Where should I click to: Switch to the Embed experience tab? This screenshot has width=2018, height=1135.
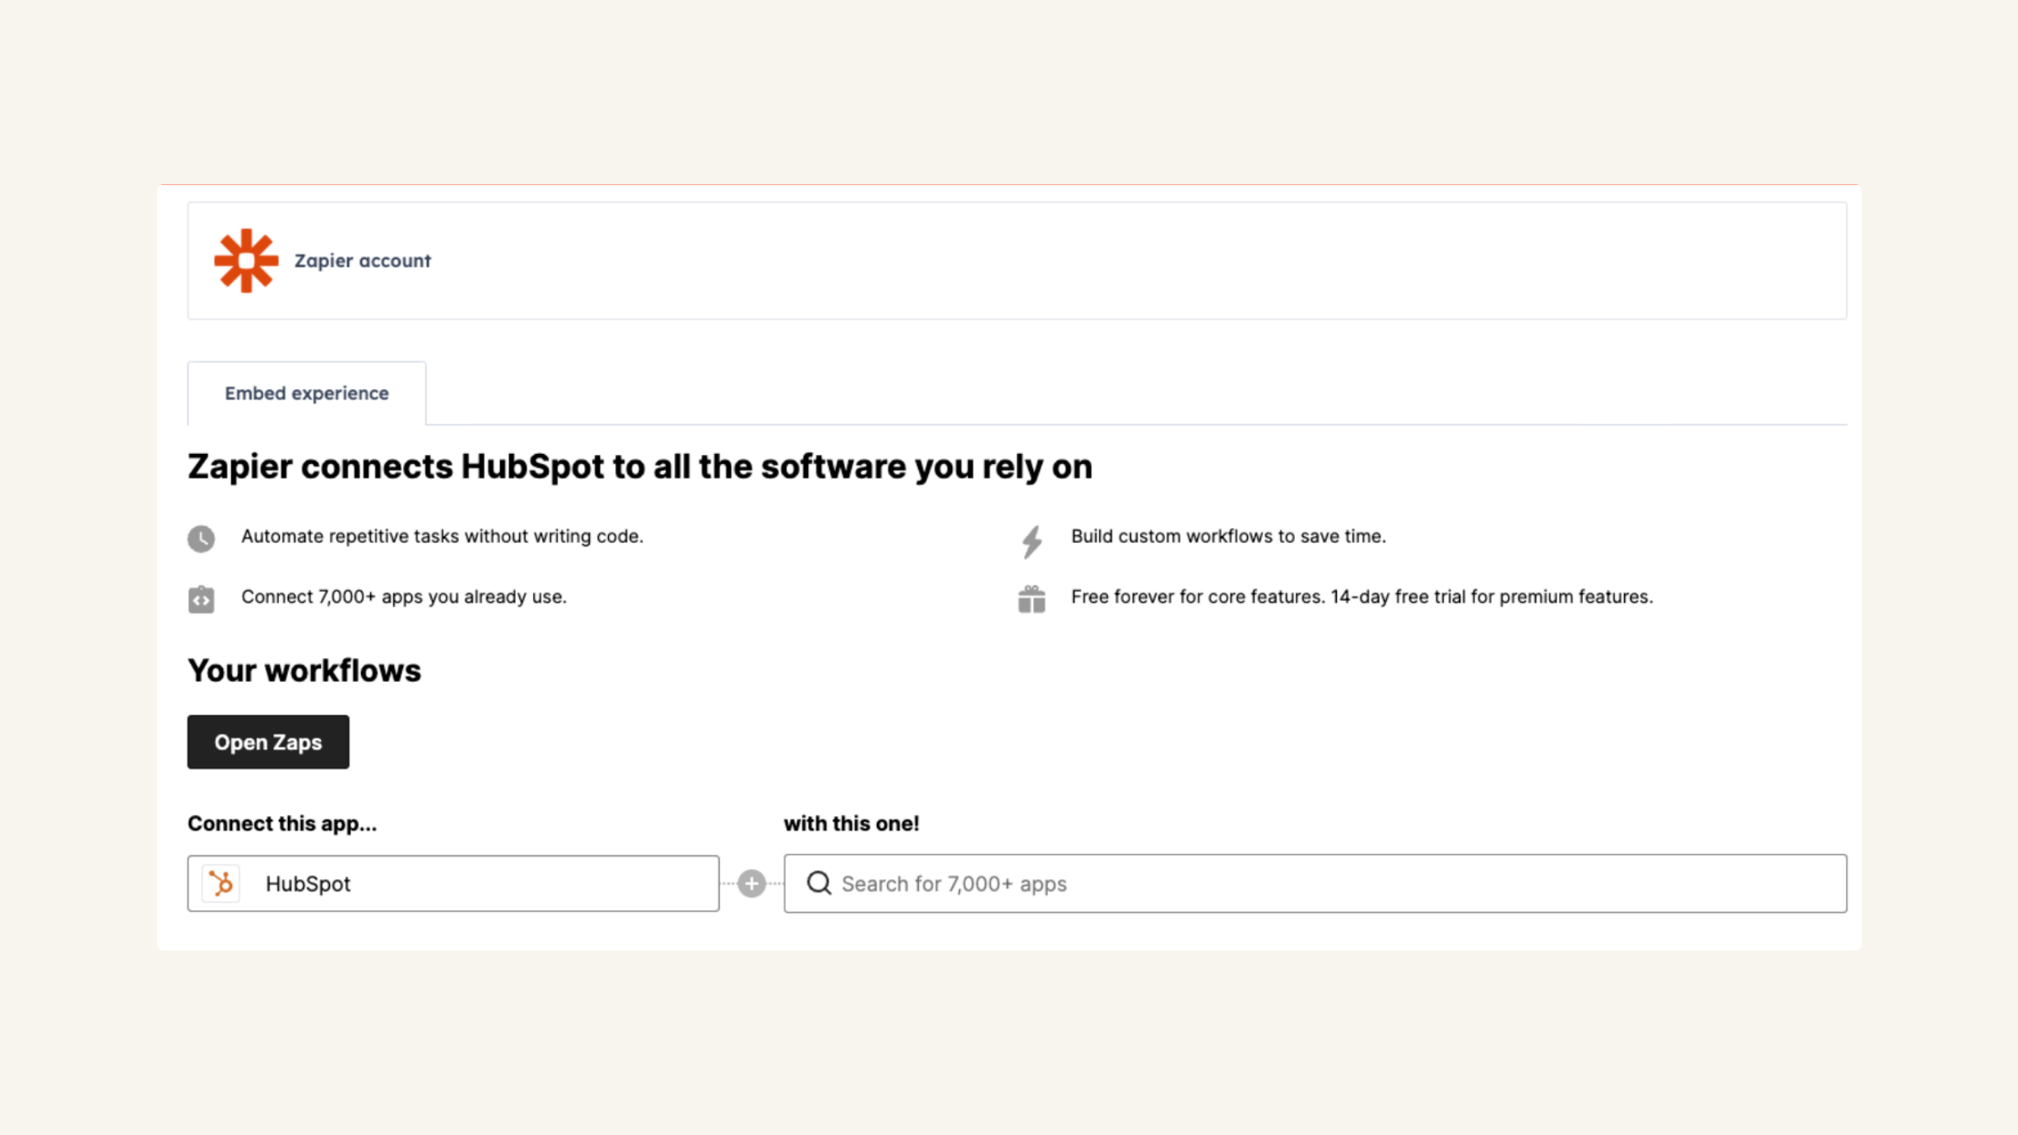(306, 393)
